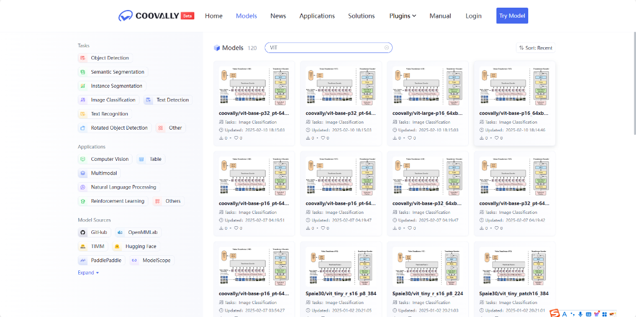636x317 pixels.
Task: Open the News nav item
Action: [278, 16]
